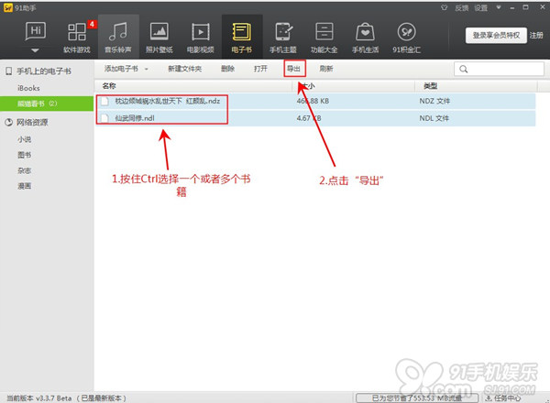Screen dimensions: 550x403
Task: Click file icon of 仙武同修.ndl
Action: pos(104,118)
